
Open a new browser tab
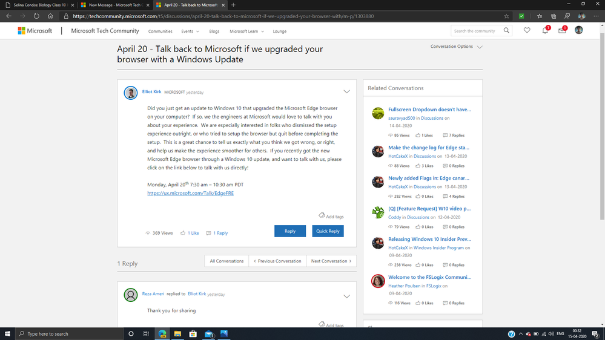[x=233, y=5]
